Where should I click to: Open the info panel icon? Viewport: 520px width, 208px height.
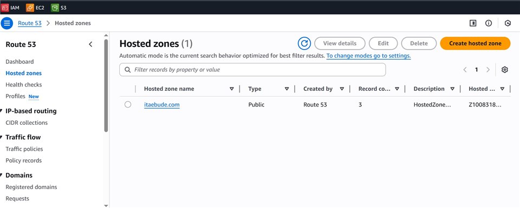click(x=489, y=23)
